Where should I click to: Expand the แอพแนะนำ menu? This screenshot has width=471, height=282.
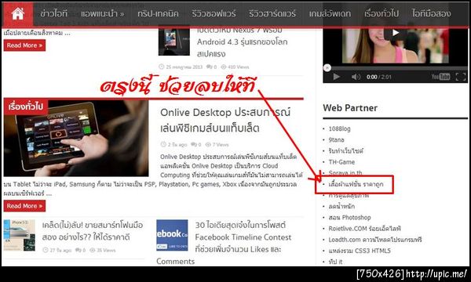[102, 14]
